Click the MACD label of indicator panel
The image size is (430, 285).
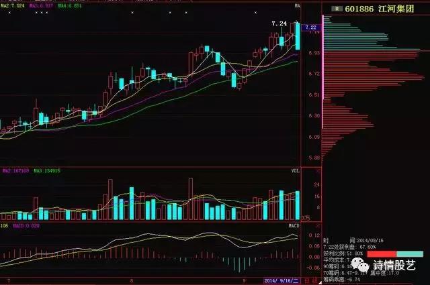pos(294,225)
